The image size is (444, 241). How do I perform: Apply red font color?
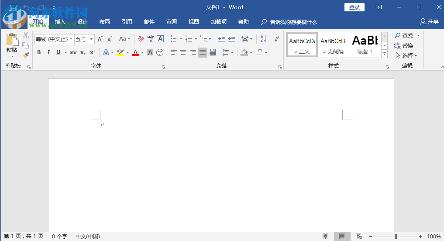click(135, 52)
